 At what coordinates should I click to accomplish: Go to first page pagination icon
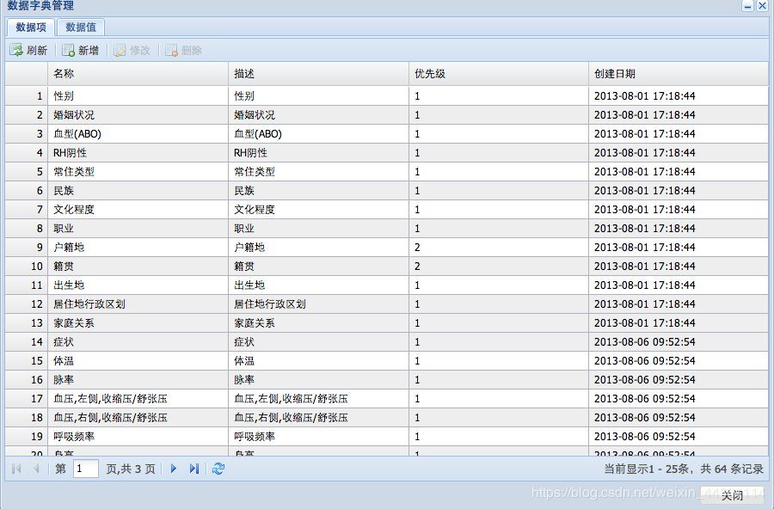(16, 469)
